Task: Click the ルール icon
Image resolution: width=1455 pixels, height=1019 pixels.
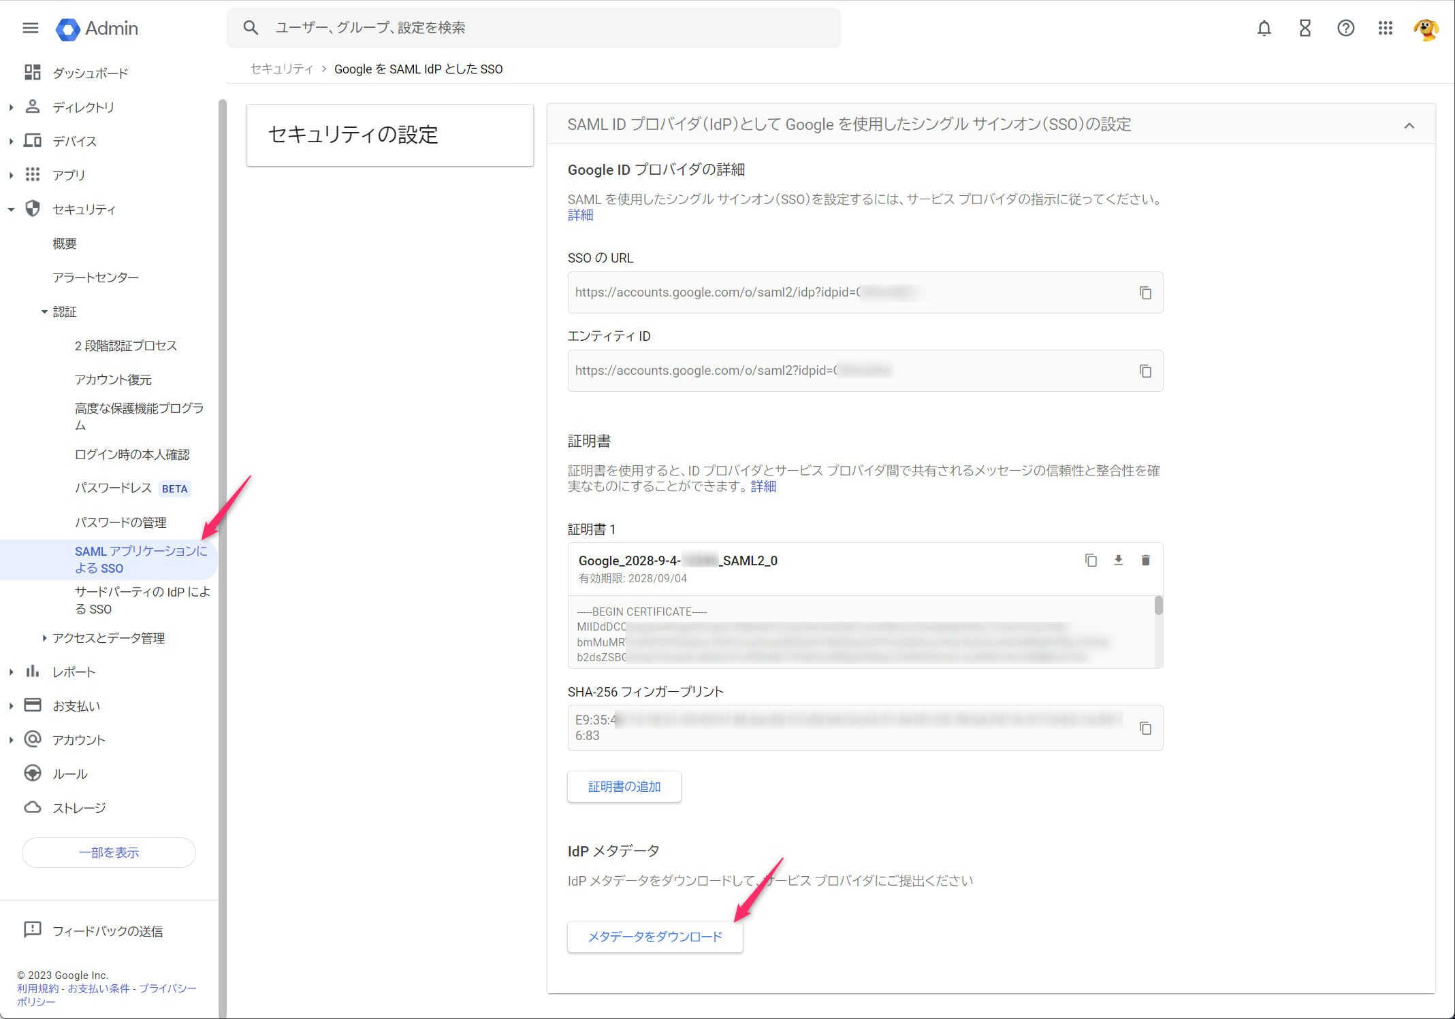Action: pyautogui.click(x=33, y=773)
